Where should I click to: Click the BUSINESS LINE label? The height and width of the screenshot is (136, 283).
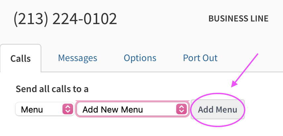[x=238, y=19]
